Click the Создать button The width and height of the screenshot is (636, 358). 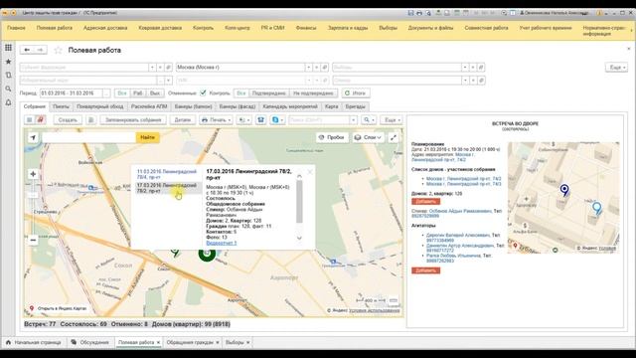(68, 120)
